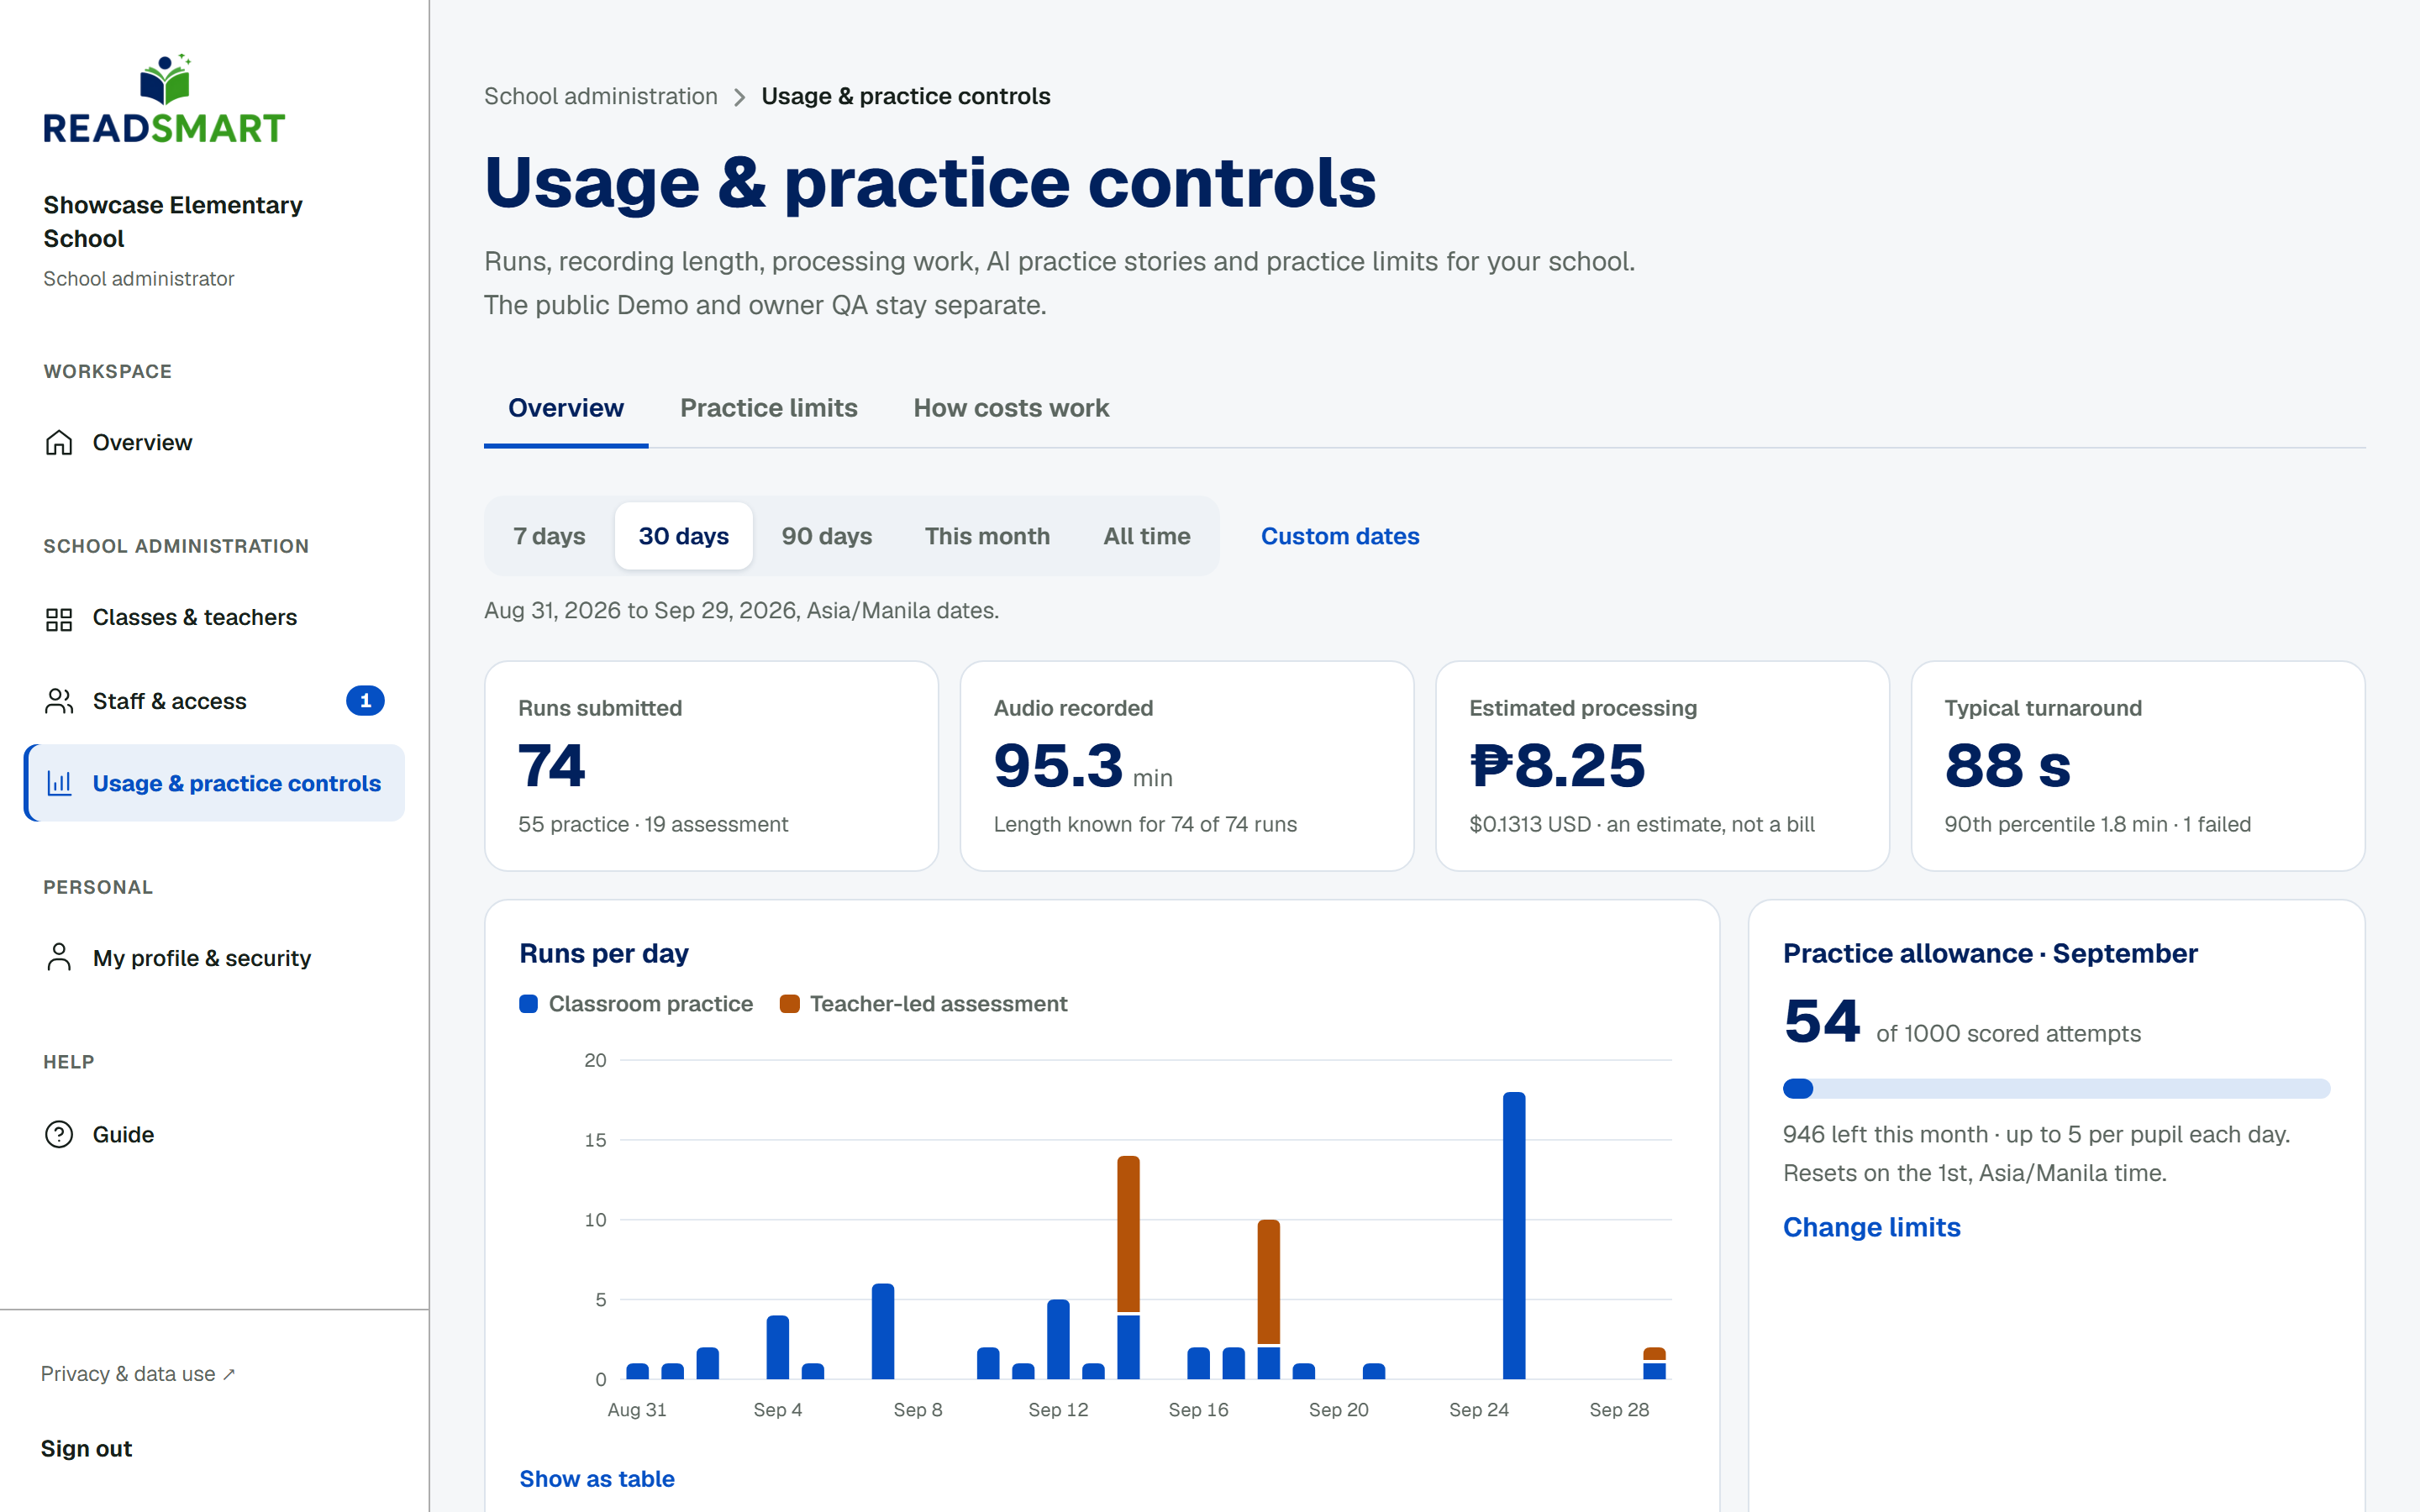Click the Audio recorded 95.3 min card

tap(1187, 765)
